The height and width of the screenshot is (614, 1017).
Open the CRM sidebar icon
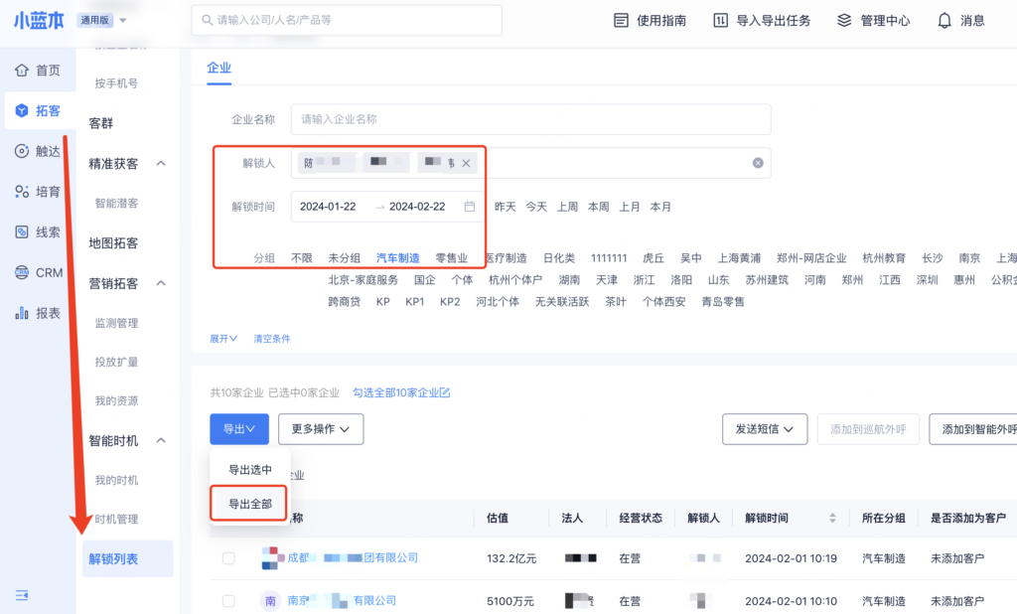pos(22,272)
